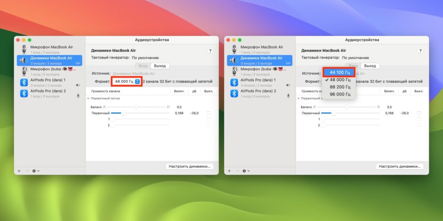Click Первичный volume slider knob in right window
The width and height of the screenshot is (443, 221).
tap(334, 113)
